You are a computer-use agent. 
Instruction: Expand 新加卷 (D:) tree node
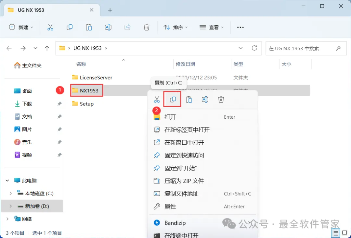[10, 206]
